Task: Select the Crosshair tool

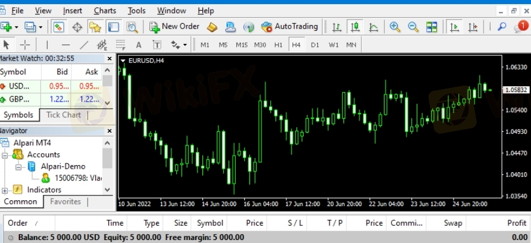Action: pyautogui.click(x=24, y=45)
